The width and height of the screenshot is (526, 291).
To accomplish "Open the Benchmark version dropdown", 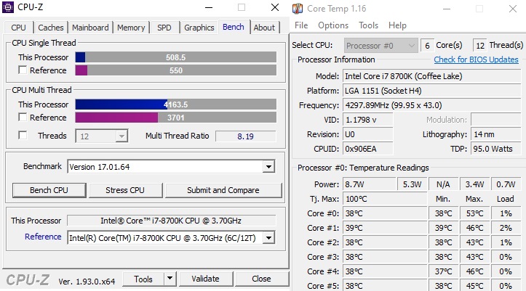I will point(268,167).
